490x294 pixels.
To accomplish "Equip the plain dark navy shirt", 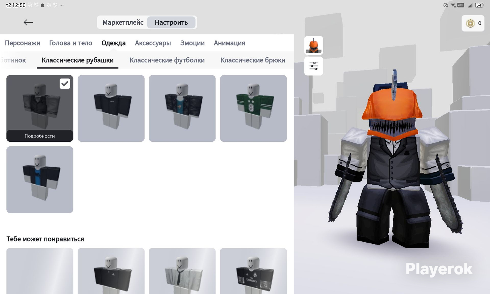I will tap(111, 108).
